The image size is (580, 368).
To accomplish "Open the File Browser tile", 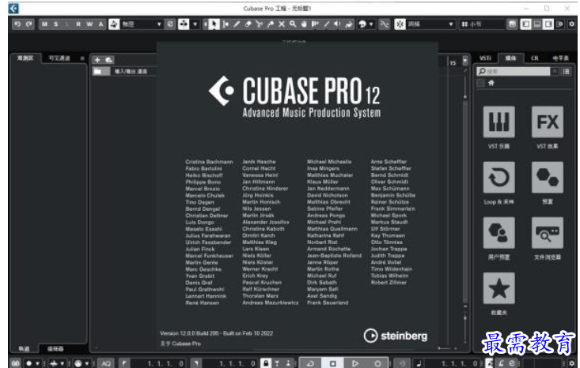I will pos(548,232).
